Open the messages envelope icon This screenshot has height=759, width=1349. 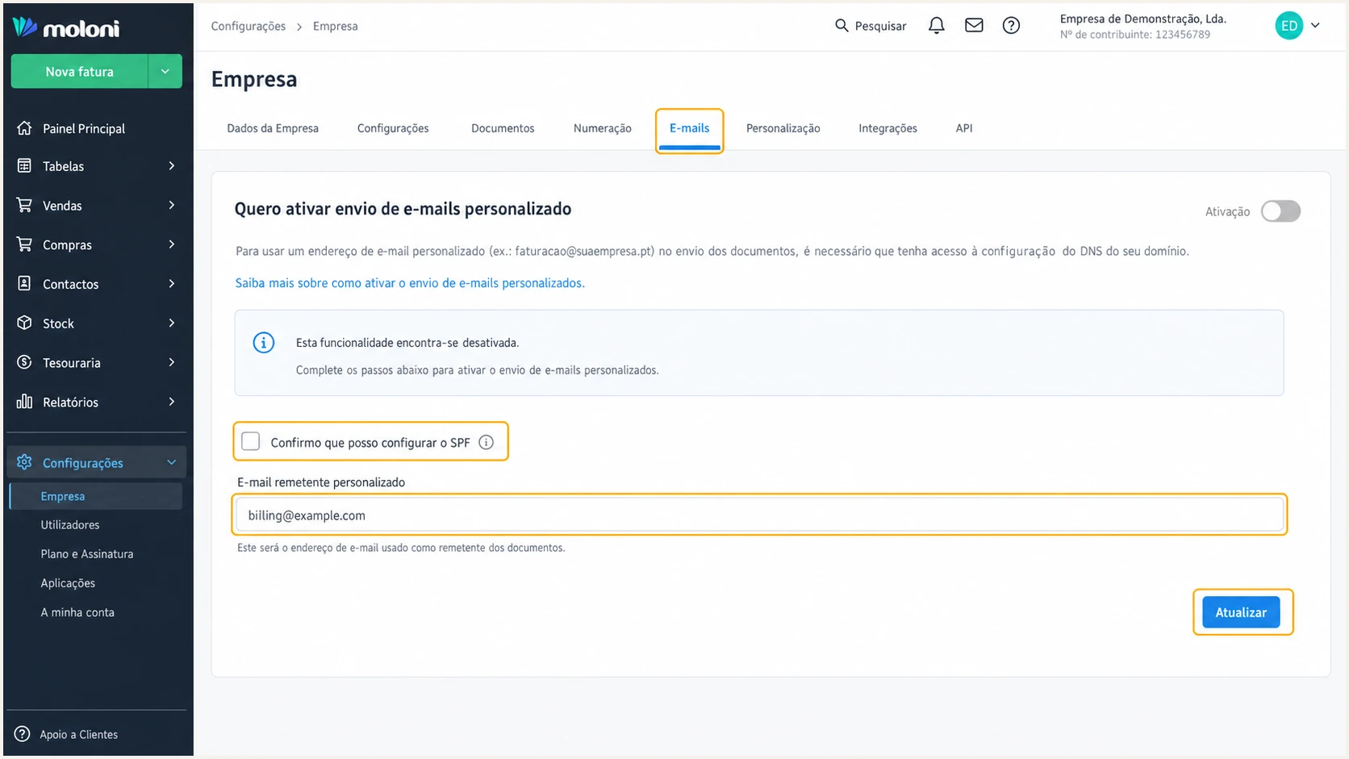[x=974, y=26]
